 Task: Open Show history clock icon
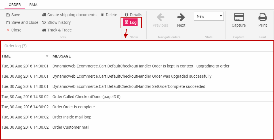tap(44, 22)
